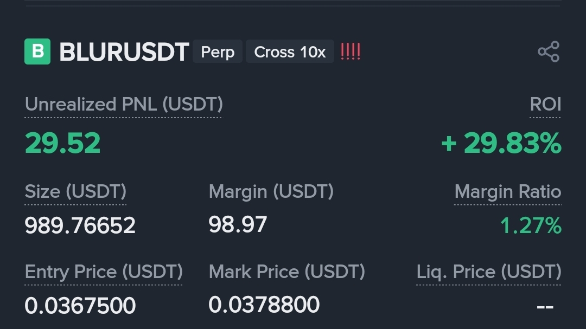The image size is (586, 329).
Task: Open the BLURUSDT contract name
Action: [x=124, y=51]
